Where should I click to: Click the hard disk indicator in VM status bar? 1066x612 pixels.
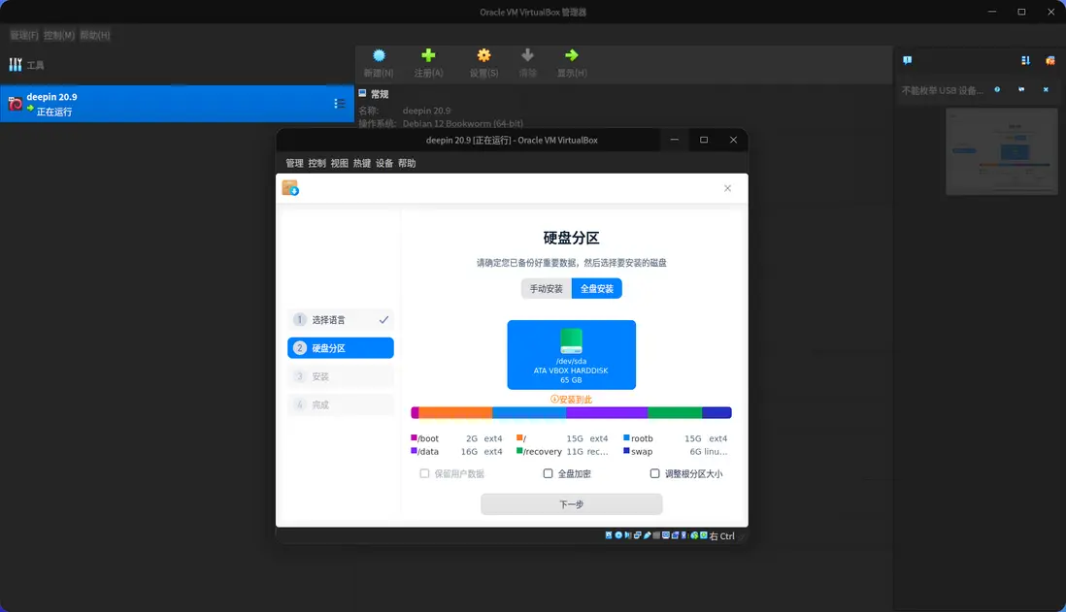pyautogui.click(x=609, y=535)
